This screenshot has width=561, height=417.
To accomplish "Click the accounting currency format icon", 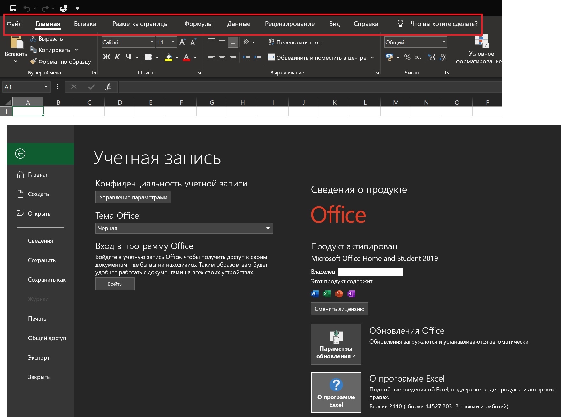I will [x=389, y=57].
